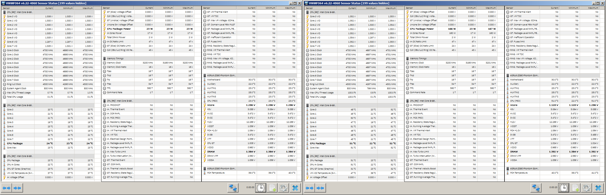Click the thermometer icon beside PCH Temperature, right window
Screen dimensions: 606x195
coord(508,173)
